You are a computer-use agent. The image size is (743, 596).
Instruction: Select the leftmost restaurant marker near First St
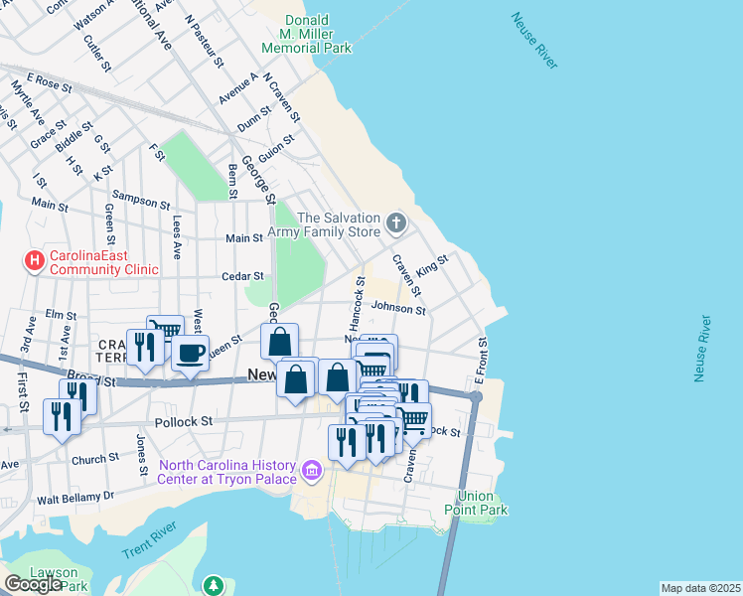coord(61,415)
